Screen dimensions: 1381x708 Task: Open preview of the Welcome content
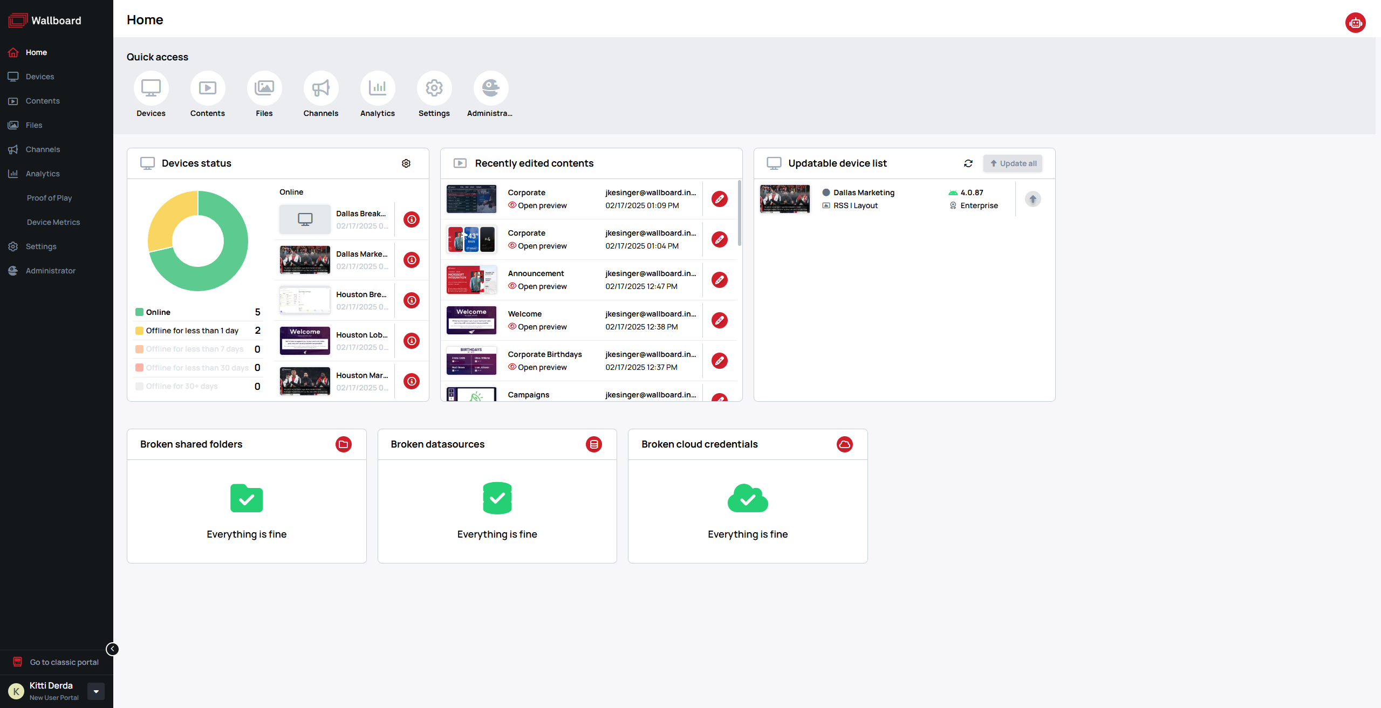pyautogui.click(x=537, y=327)
